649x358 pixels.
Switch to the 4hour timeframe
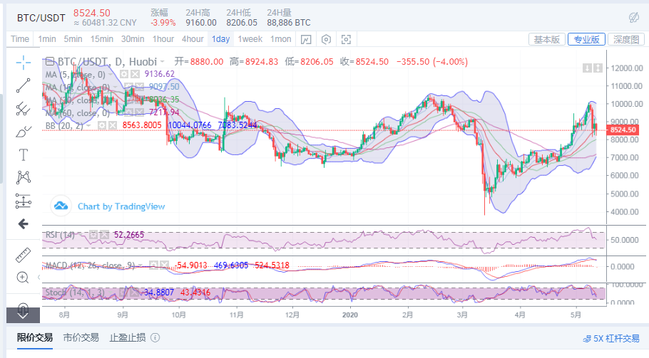pos(193,39)
